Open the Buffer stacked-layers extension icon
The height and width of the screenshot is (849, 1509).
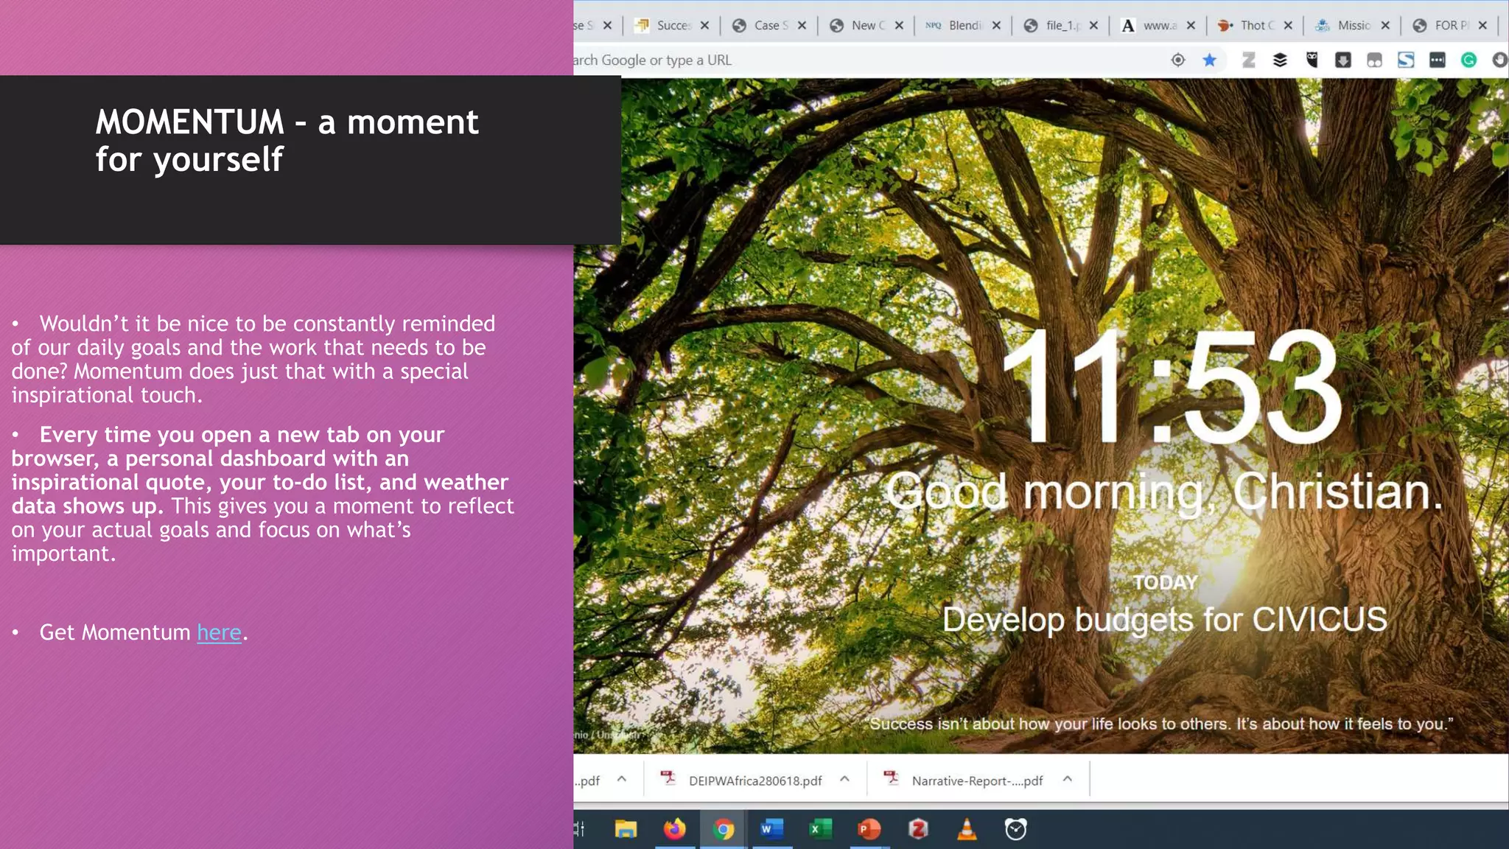[1280, 60]
